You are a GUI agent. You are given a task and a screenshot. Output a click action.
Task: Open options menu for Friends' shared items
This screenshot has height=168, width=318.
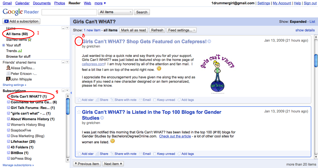coord(67,62)
